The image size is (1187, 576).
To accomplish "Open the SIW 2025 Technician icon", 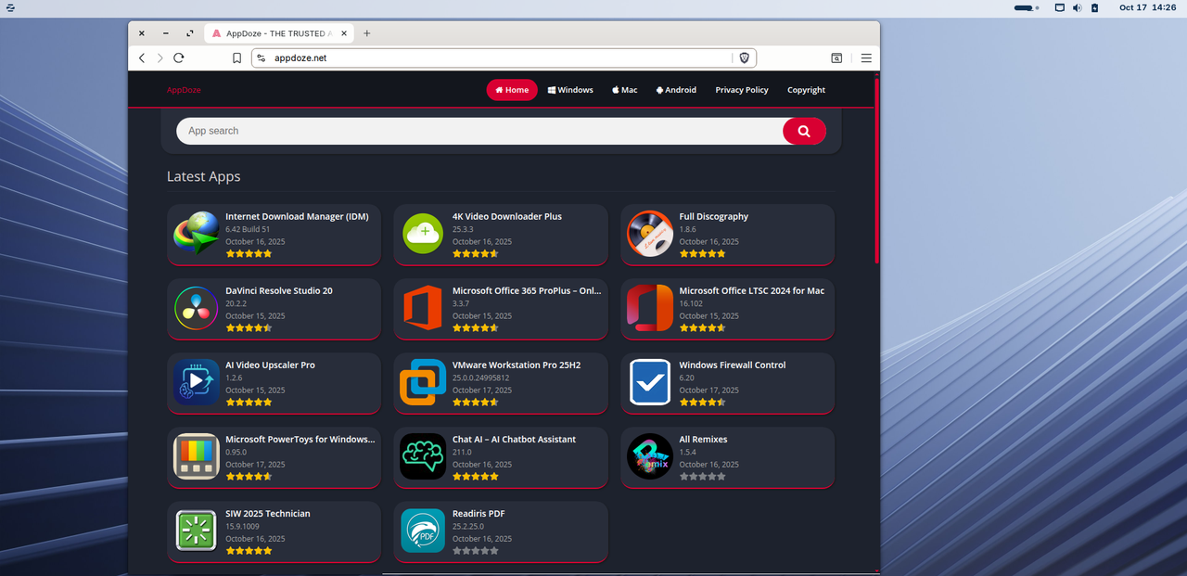I will 197,531.
